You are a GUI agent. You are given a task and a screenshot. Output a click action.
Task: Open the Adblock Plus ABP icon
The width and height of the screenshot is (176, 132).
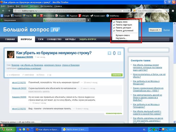pyautogui.click(x=2, y=125)
